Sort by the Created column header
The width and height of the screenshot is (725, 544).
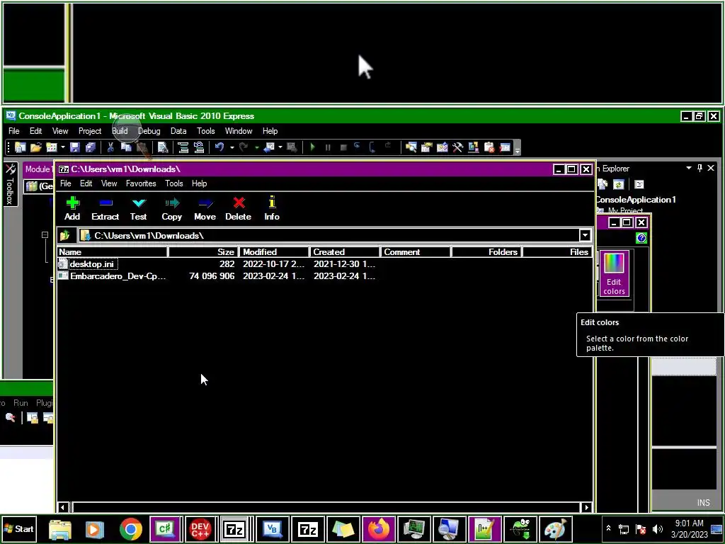coord(345,252)
